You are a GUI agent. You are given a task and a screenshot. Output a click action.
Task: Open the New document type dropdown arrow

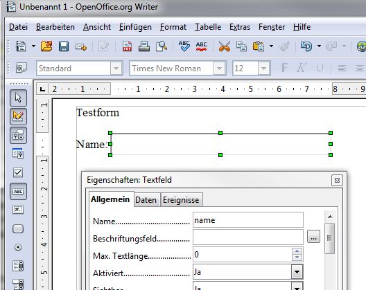point(33,46)
